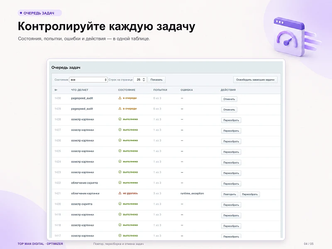332x249 pixels.
Task: Click the 'не удалась' status text
Action: pos(130,193)
